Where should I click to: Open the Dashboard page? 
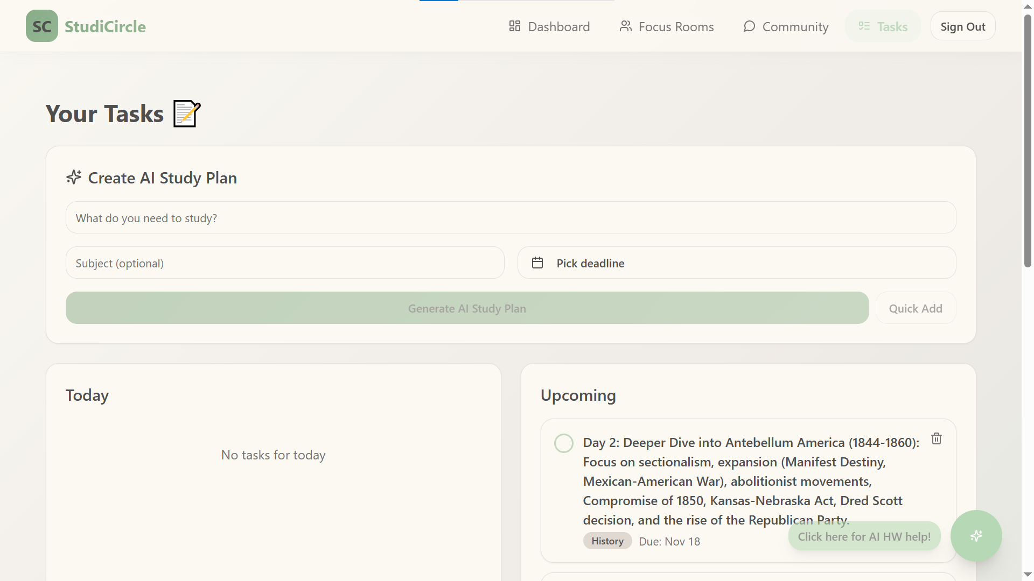coord(558,26)
